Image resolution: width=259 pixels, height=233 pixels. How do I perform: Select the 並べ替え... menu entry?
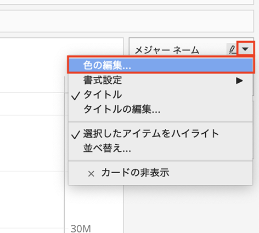click(161, 148)
